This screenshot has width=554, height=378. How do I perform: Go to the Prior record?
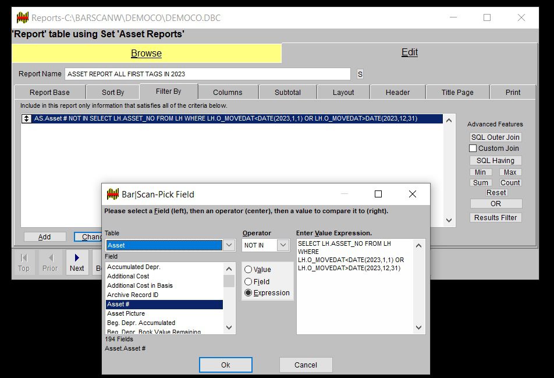pos(50,262)
